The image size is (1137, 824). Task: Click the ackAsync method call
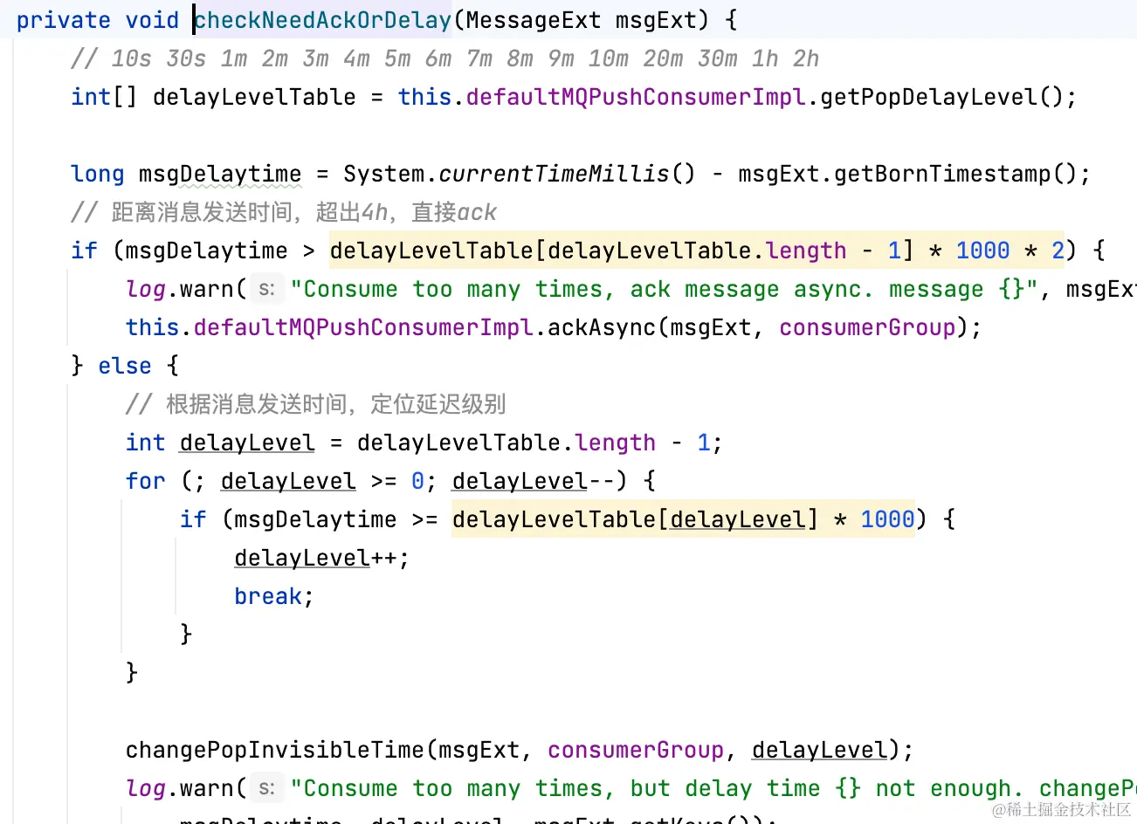(601, 327)
